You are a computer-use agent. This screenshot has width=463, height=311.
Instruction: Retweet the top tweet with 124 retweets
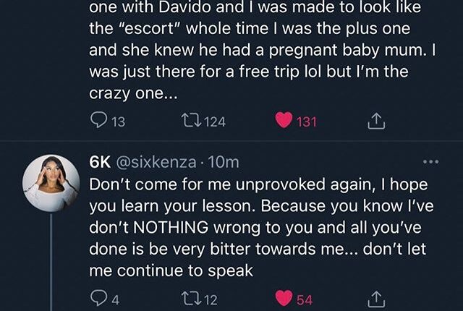click(x=190, y=122)
